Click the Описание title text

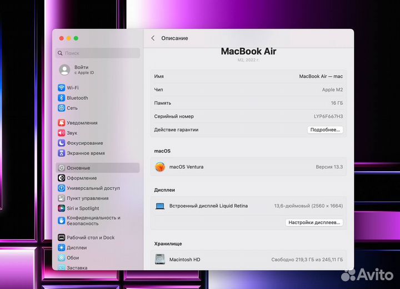click(x=174, y=38)
